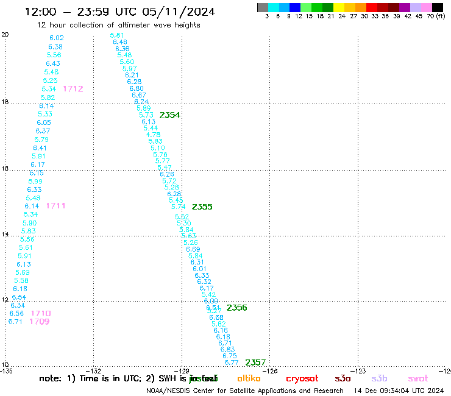Viewport: 451px width, 396px height.
Task: Select the wave height value '6.43'
Action: point(53,63)
